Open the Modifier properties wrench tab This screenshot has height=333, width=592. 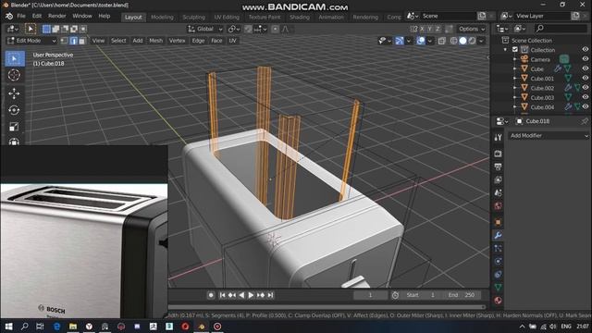point(498,236)
